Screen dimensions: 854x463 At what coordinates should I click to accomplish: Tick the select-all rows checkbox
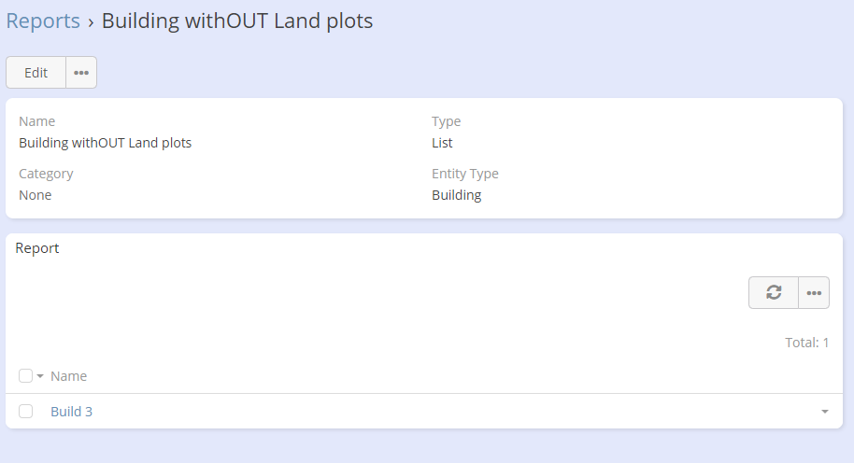pos(26,376)
